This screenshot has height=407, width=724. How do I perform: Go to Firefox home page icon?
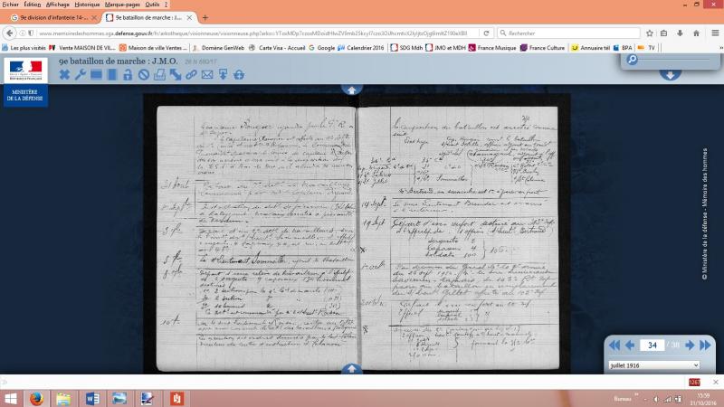tap(696, 33)
